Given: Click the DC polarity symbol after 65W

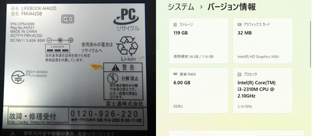Looking at the screenshot, I should click(x=60, y=40).
